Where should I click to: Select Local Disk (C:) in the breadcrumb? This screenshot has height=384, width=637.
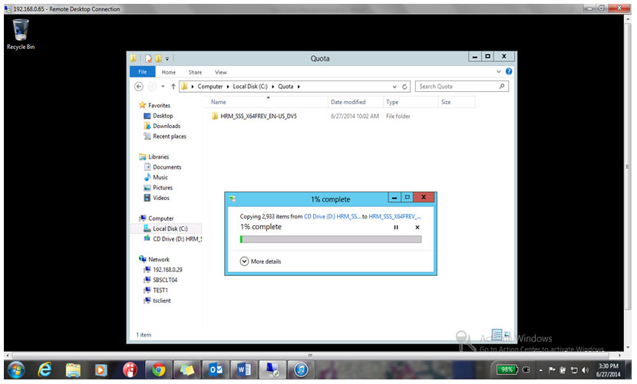[250, 87]
